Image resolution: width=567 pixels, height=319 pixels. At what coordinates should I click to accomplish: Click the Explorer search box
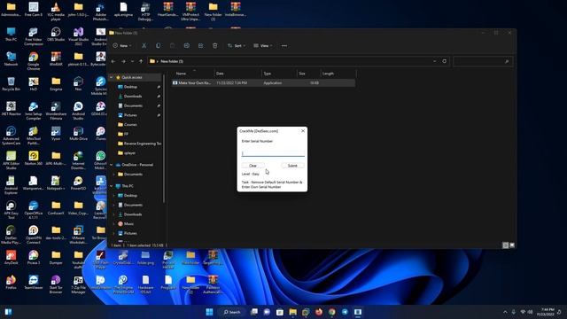click(x=483, y=61)
